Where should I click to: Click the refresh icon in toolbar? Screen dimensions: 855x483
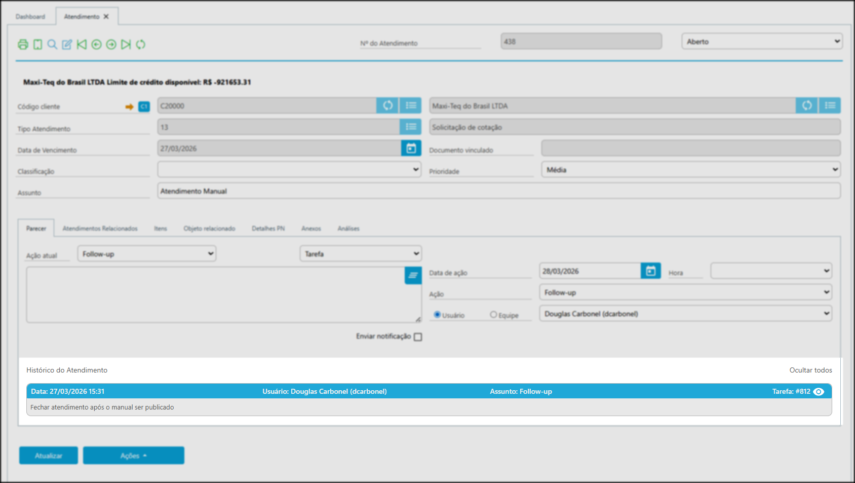pyautogui.click(x=140, y=45)
